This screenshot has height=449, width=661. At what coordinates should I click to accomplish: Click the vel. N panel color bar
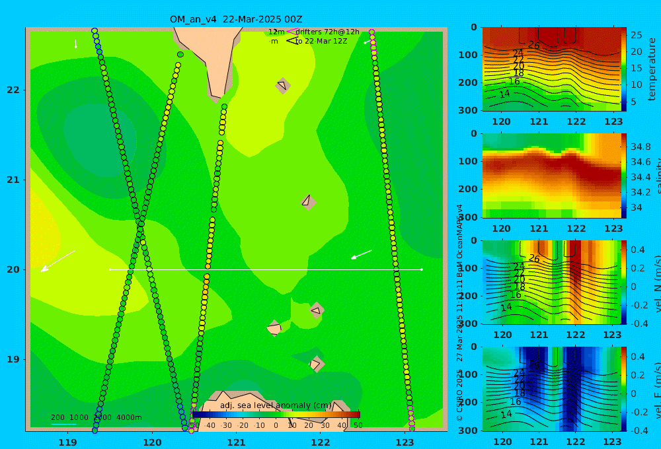(624, 282)
